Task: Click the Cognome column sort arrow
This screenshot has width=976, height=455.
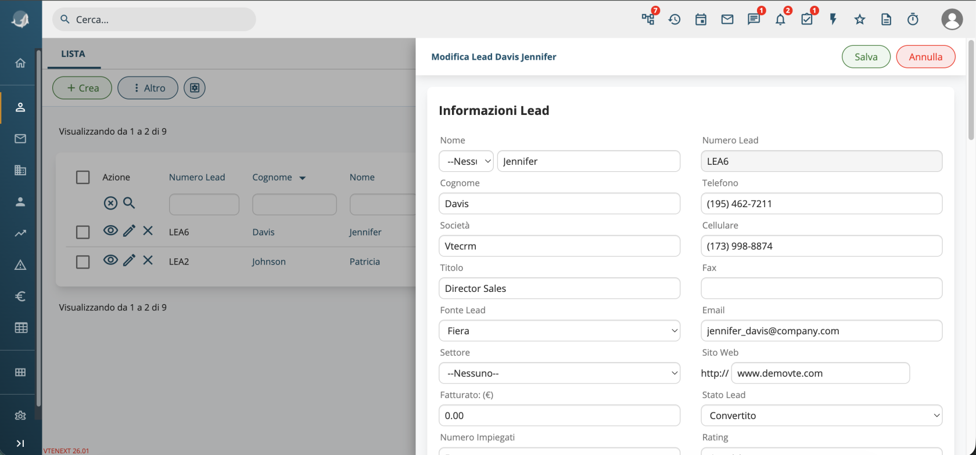Action: 302,178
